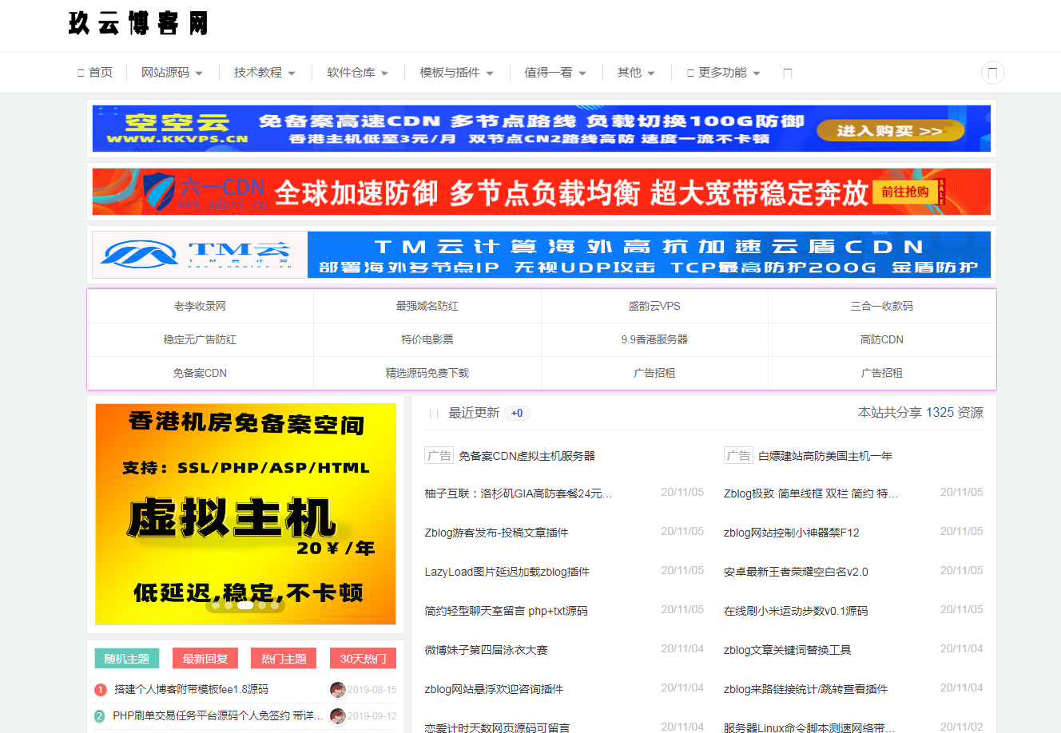Switch to the 最新回复 tab
This screenshot has height=733, width=1061.
[205, 659]
